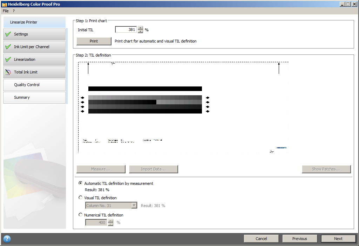Select Automatic TIL definition by measurement
Screen dimensions: 359x246
pyautogui.click(x=80, y=183)
